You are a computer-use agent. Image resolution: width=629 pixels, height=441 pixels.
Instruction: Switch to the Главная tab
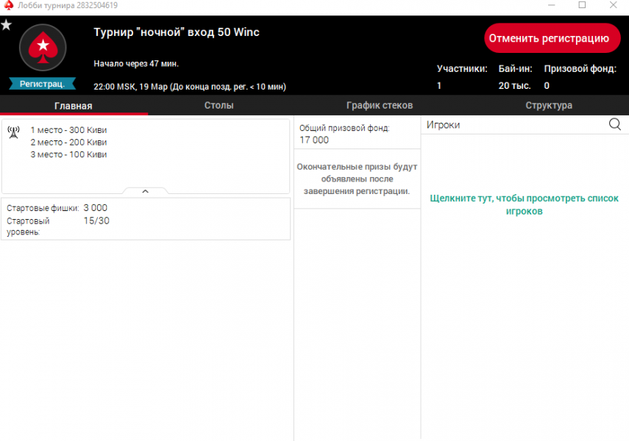coord(74,106)
